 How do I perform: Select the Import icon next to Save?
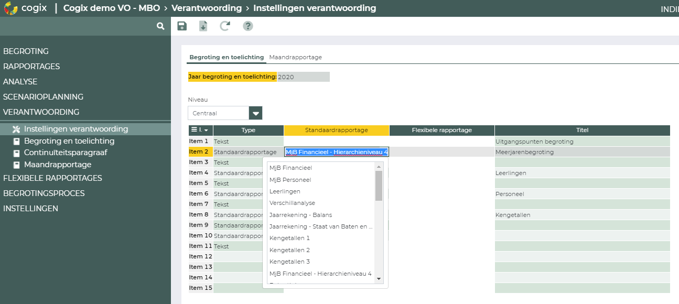tap(203, 25)
